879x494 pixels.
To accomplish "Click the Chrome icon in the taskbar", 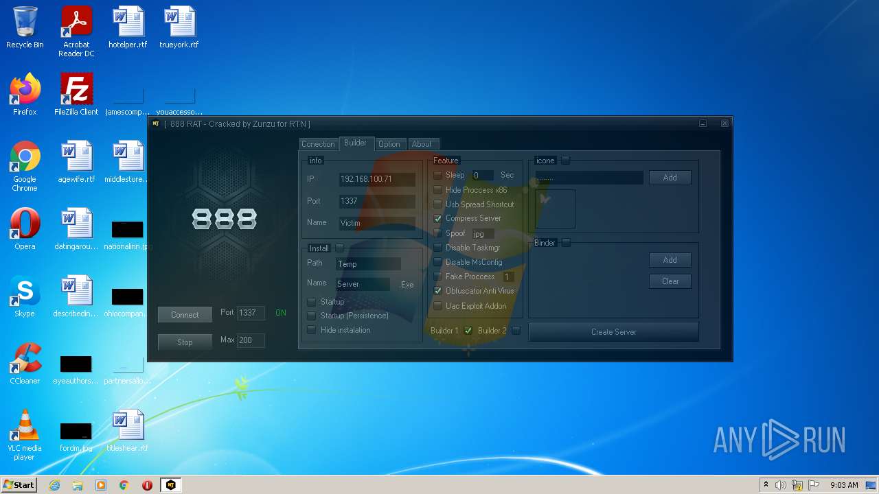I will tap(124, 485).
